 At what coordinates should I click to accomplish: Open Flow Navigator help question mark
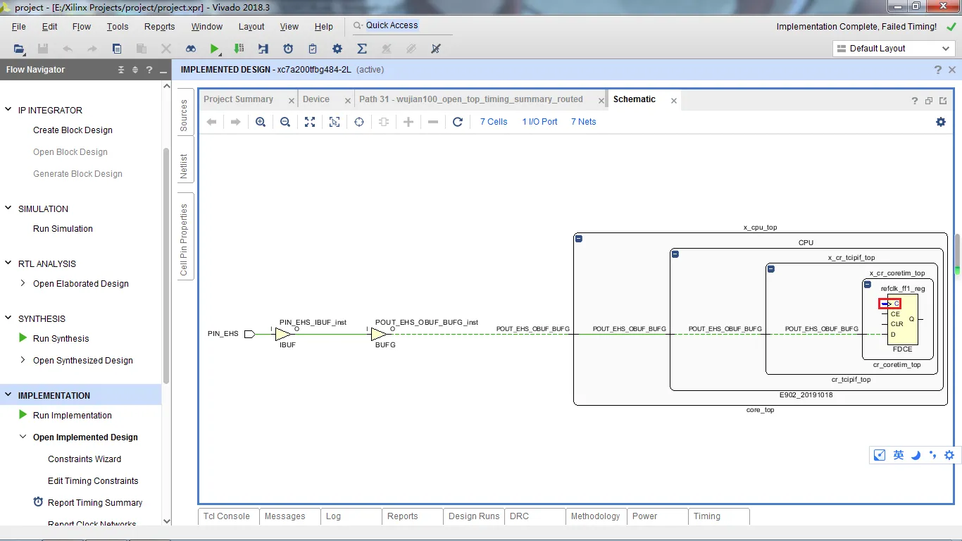pos(149,70)
